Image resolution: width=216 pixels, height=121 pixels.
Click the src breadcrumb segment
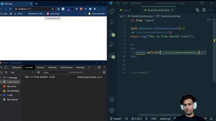[x=122, y=16]
